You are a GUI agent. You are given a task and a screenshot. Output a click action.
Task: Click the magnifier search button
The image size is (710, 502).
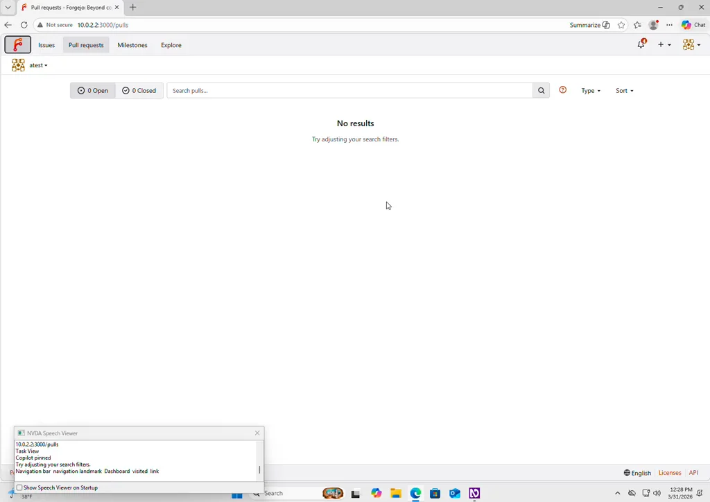click(541, 91)
